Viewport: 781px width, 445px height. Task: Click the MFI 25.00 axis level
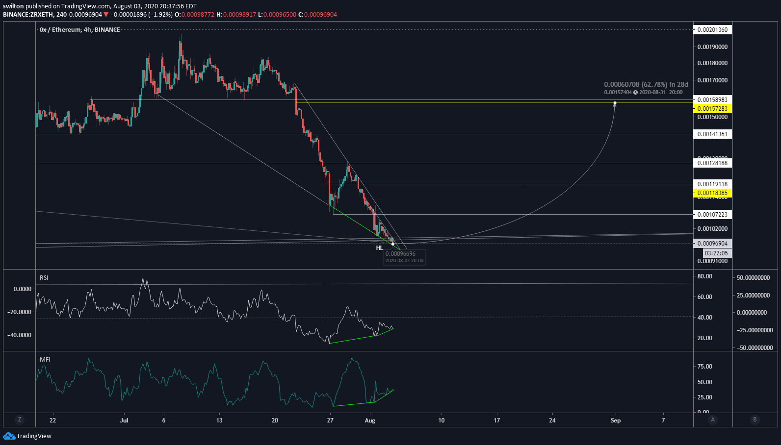pyautogui.click(x=705, y=397)
